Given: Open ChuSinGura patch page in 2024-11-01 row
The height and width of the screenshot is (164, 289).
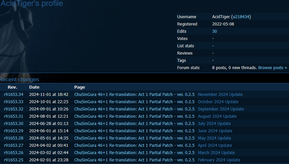Looking at the screenshot, I should [x=134, y=95].
